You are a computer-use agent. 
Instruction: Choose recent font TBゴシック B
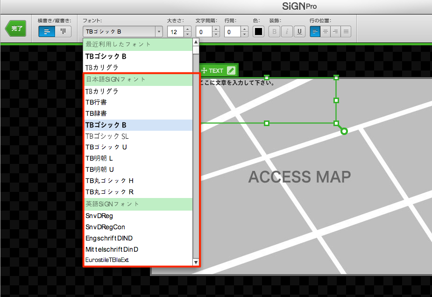138,57
